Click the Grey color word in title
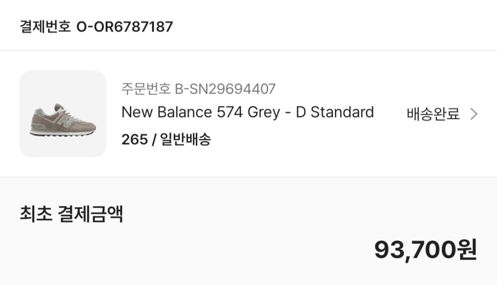This screenshot has width=497, height=285. click(264, 113)
